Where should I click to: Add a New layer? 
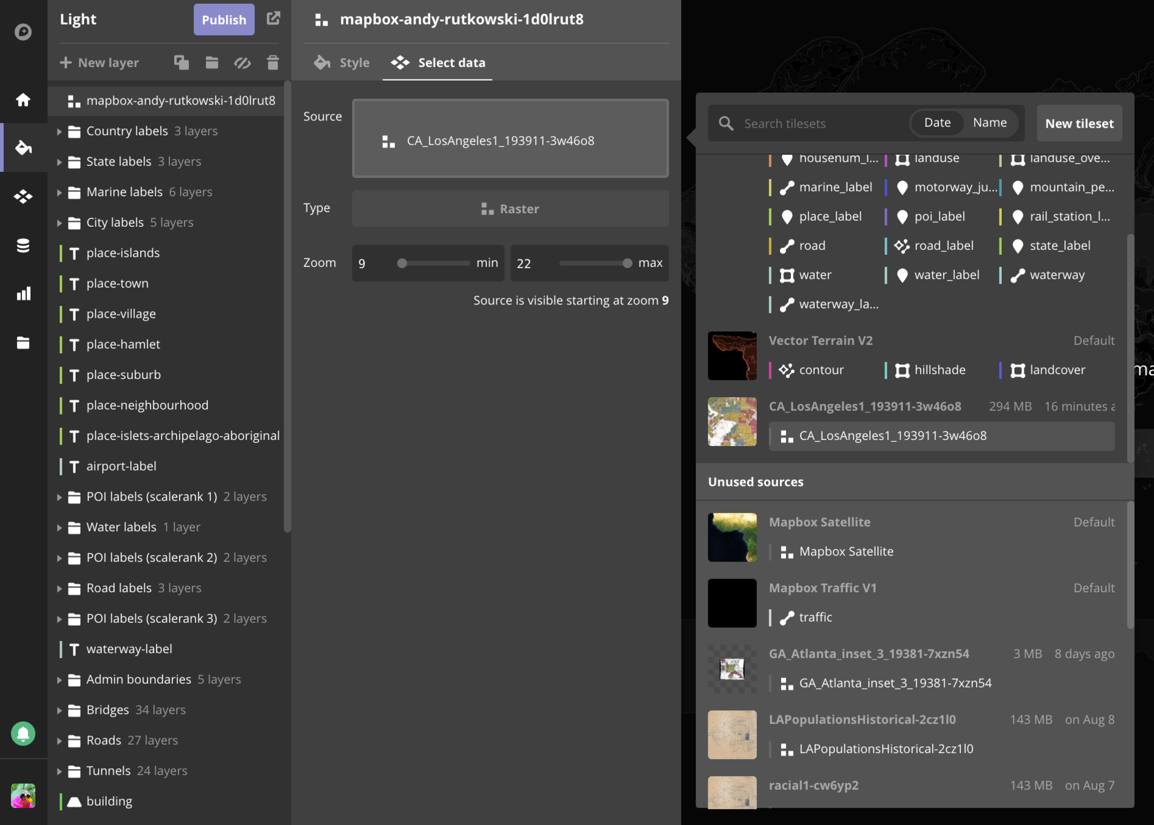tap(100, 62)
